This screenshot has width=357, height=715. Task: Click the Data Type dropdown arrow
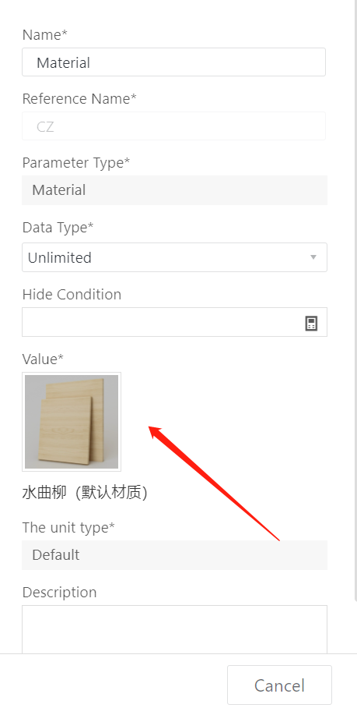(x=313, y=257)
